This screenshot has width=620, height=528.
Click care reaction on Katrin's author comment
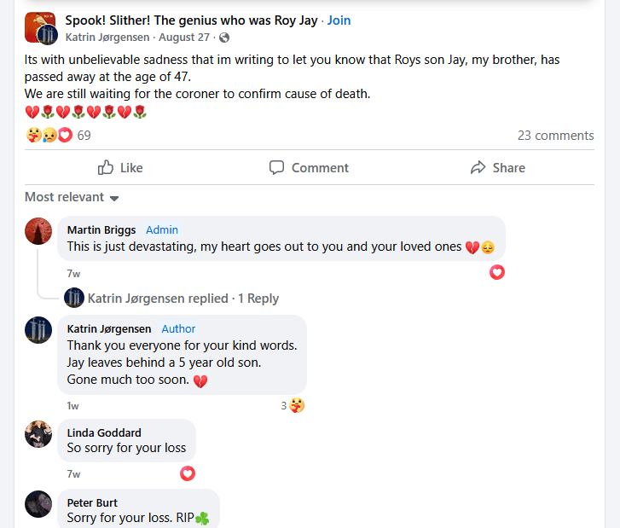pos(297,405)
